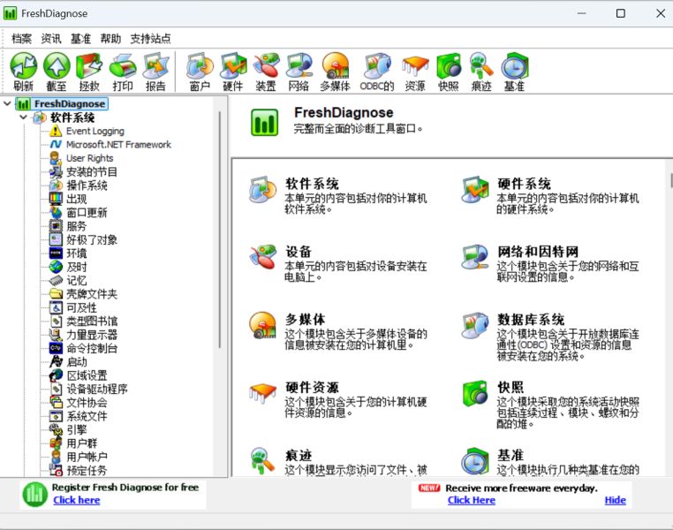The height and width of the screenshot is (530, 673).
Task: Select 预定任务 tree item
Action: point(87,470)
